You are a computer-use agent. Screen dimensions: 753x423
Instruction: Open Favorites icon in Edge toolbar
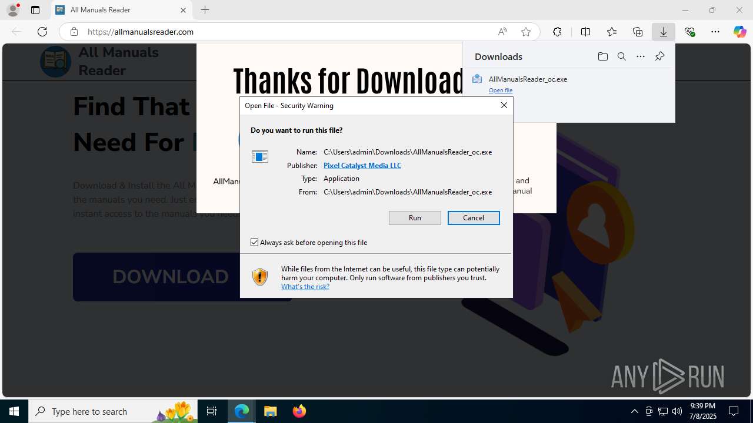(x=612, y=32)
